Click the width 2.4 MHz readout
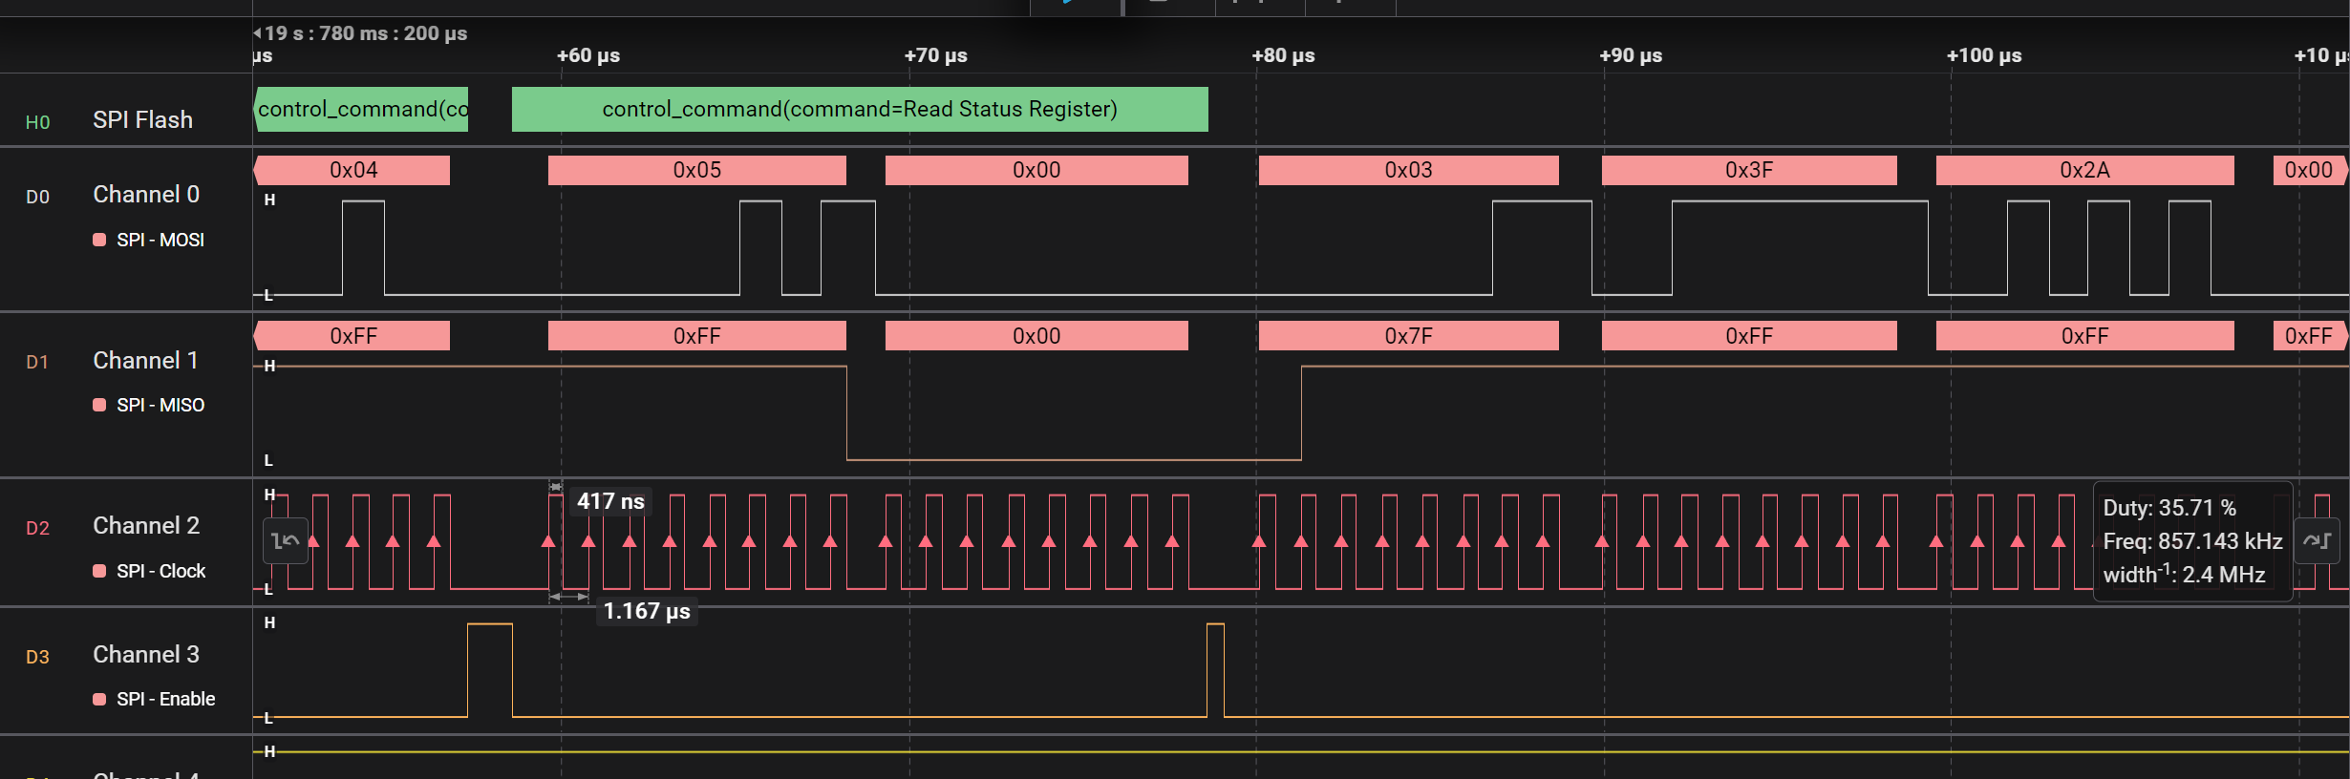Image resolution: width=2350 pixels, height=779 pixels. coord(2184,574)
